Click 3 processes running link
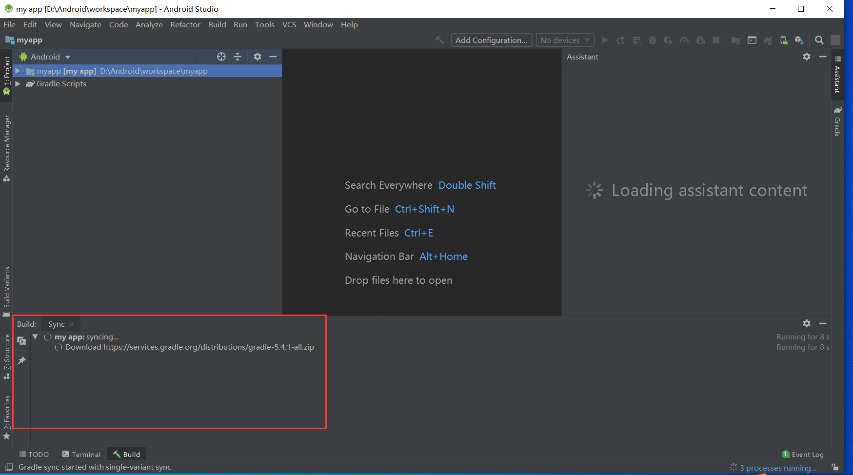The height and width of the screenshot is (475, 853). [x=778, y=468]
